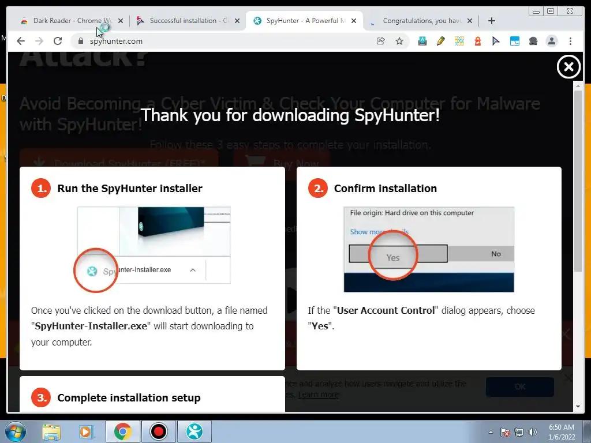Switch to the Successful installation tab
The image size is (591, 443).
click(x=189, y=21)
